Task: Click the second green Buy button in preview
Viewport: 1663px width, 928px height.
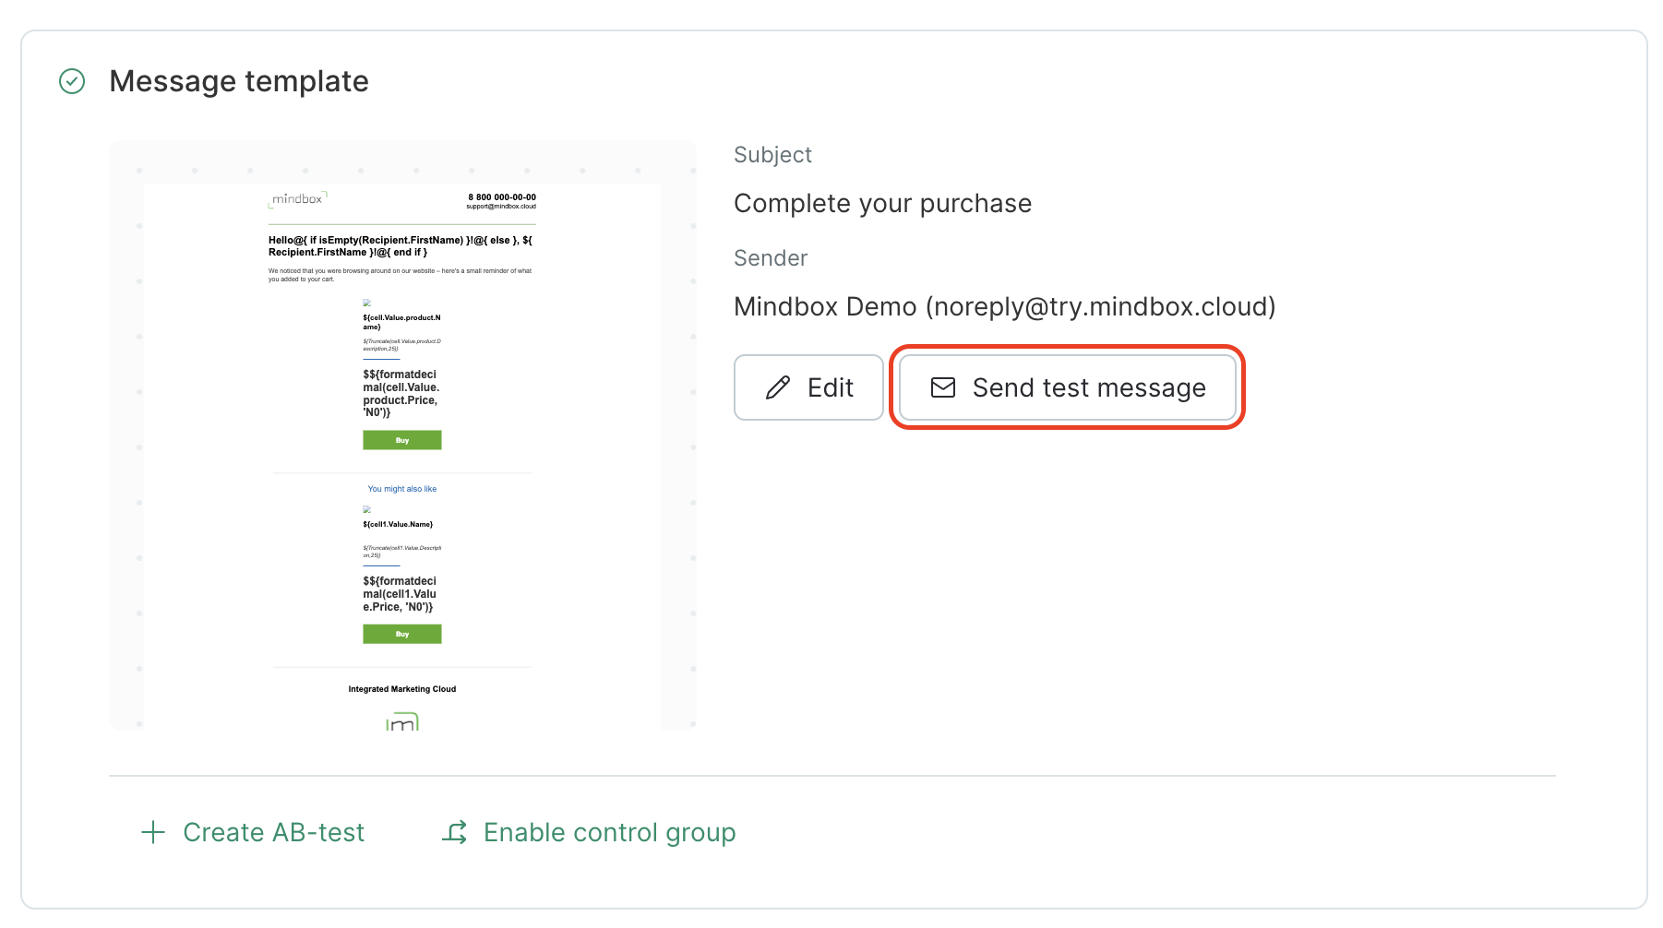Action: pyautogui.click(x=402, y=634)
